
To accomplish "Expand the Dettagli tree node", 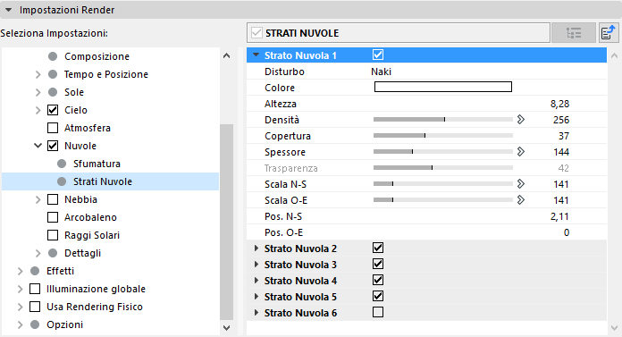I will pos(38,253).
